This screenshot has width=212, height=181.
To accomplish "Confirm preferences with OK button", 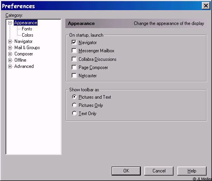I will point(126,171).
